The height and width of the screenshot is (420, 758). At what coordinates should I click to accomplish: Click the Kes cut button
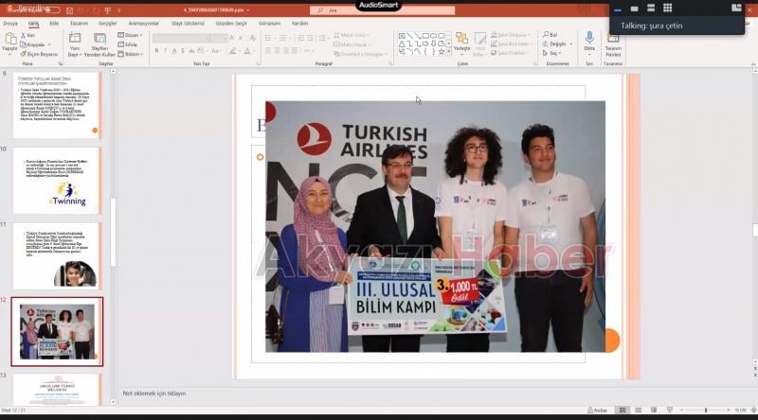click(28, 35)
